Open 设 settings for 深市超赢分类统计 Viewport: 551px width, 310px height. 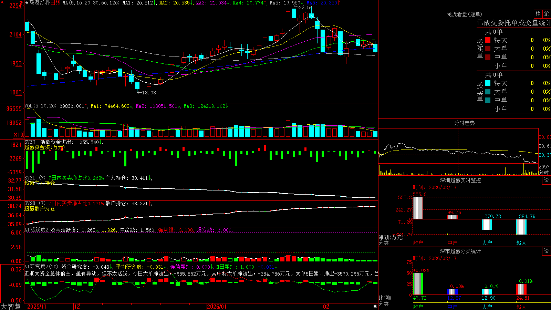[x=547, y=251]
